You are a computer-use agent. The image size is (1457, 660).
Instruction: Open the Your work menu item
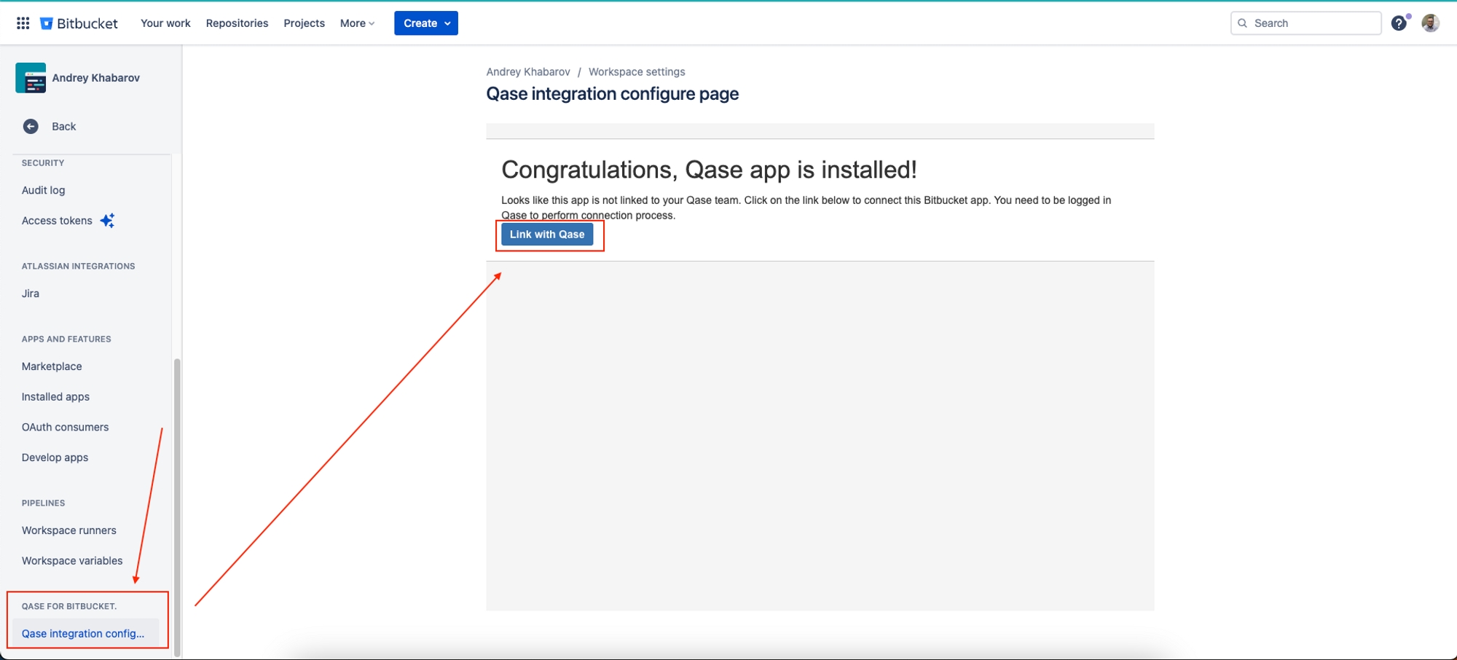point(165,23)
